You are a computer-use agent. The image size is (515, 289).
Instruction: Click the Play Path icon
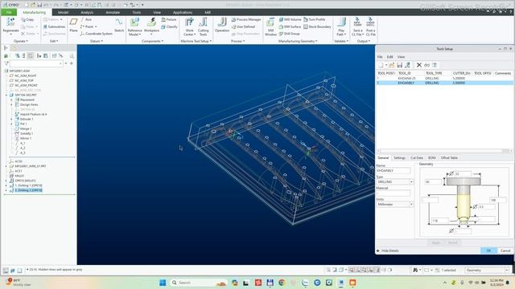click(x=341, y=22)
